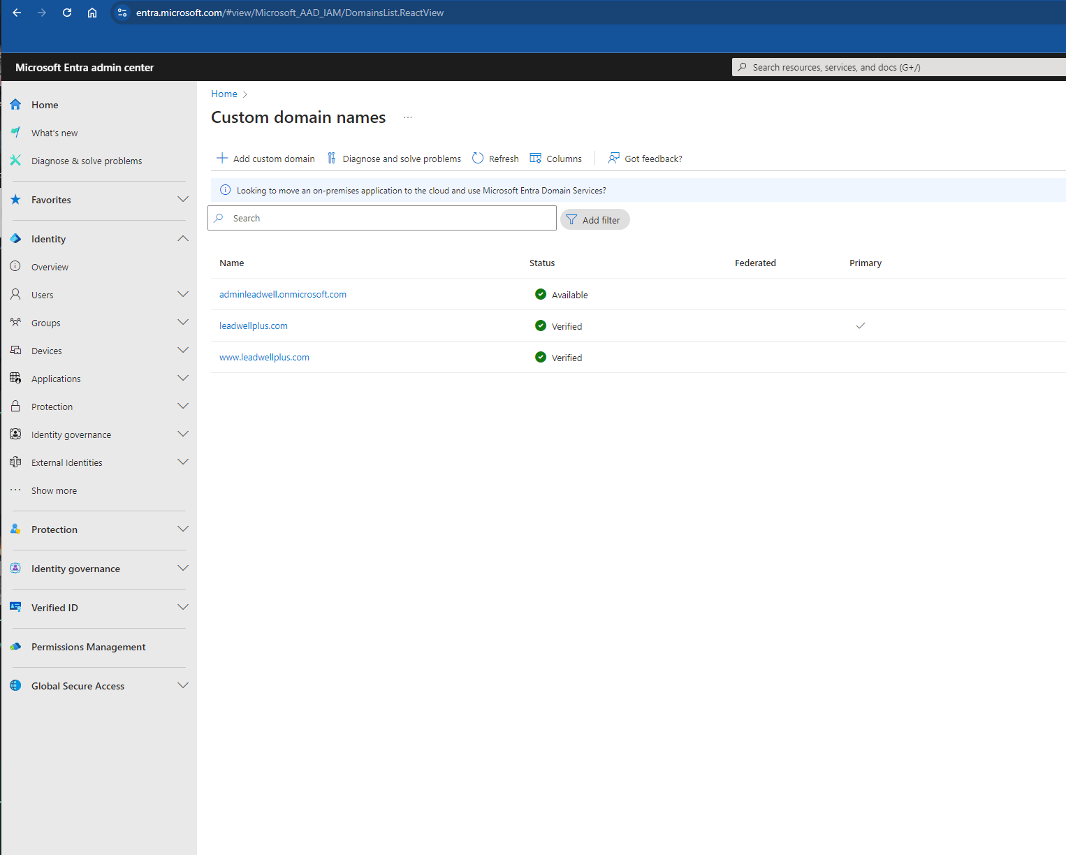Click the Applications grid icon
This screenshot has height=855, width=1066.
(15, 378)
